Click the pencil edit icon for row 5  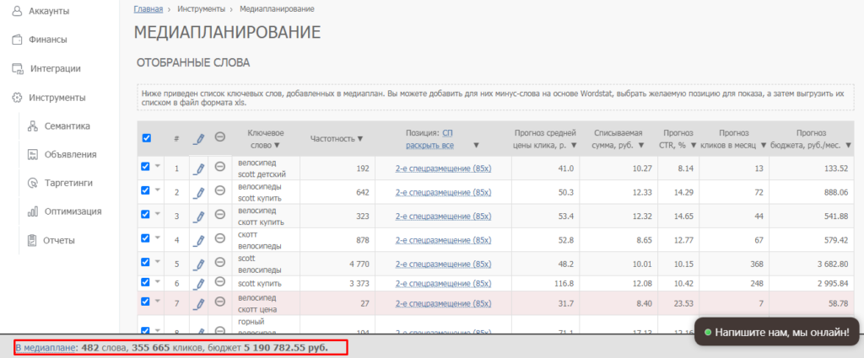199,264
